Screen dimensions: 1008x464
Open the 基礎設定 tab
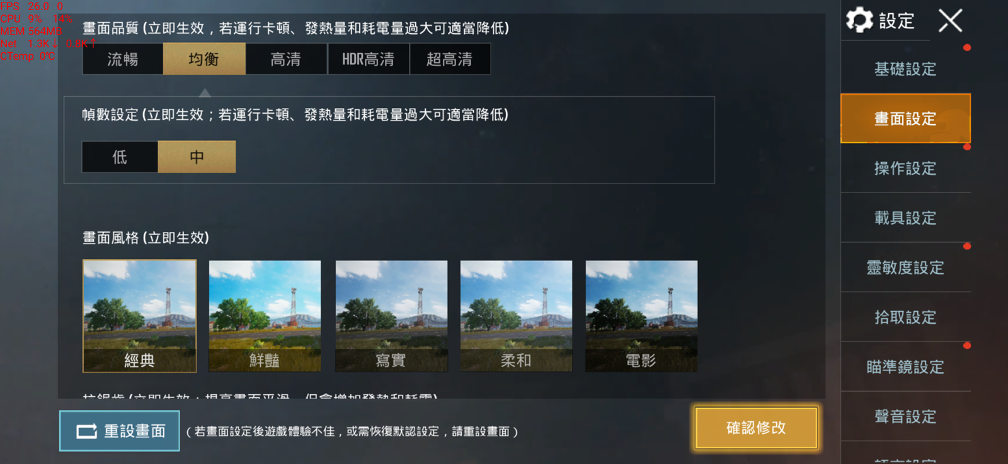(x=905, y=69)
